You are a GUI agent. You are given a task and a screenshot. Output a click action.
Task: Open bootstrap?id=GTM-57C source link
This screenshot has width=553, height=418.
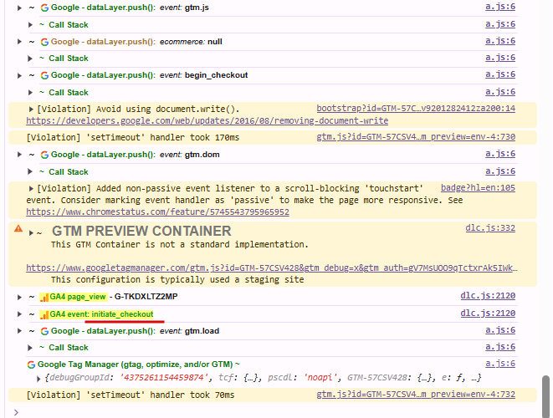(x=416, y=108)
